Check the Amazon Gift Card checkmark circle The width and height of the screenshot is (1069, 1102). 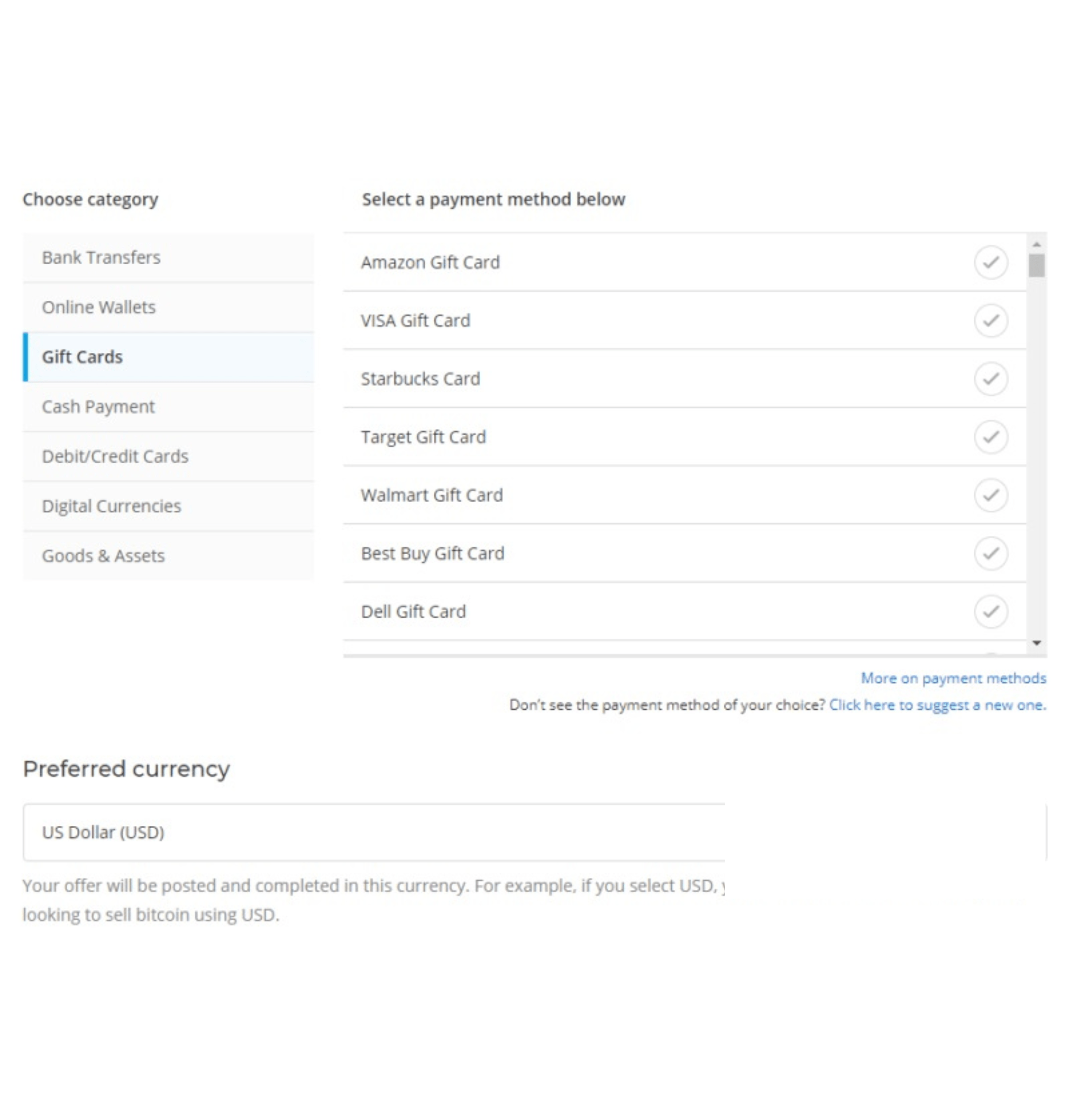pyautogui.click(x=990, y=263)
